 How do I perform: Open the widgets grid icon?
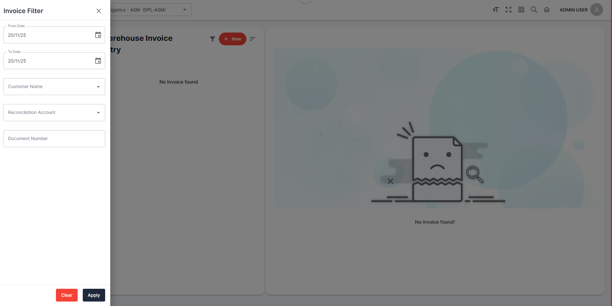[521, 10]
